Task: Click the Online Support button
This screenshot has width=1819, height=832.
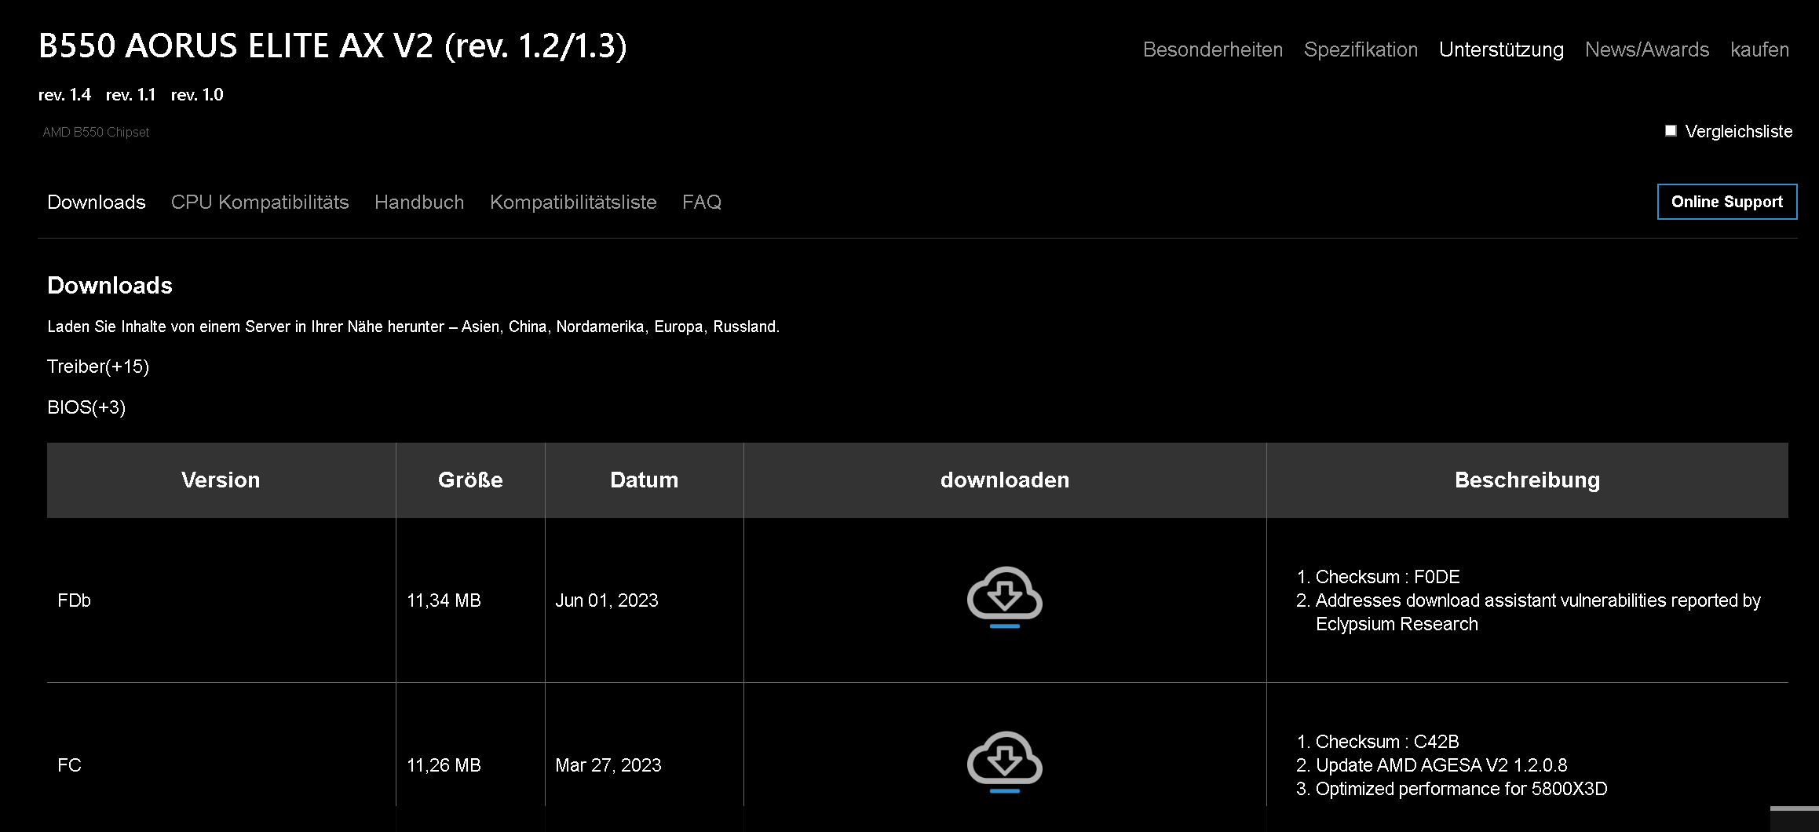Action: click(x=1727, y=202)
